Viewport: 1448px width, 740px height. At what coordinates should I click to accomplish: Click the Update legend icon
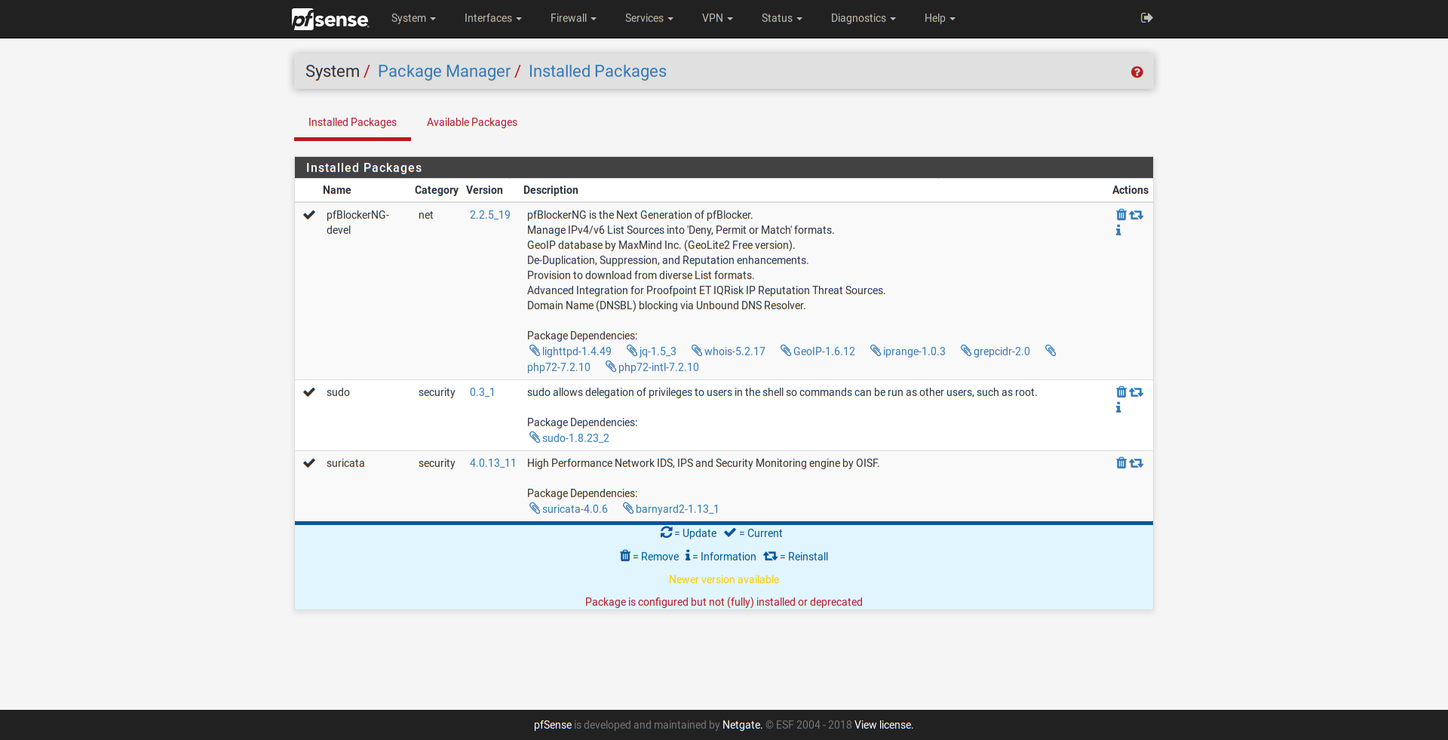click(x=666, y=533)
